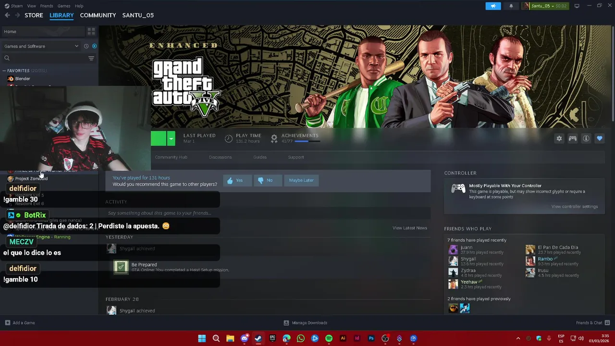615x346 pixels.
Task: Open the Support tab
Action: coord(296,157)
